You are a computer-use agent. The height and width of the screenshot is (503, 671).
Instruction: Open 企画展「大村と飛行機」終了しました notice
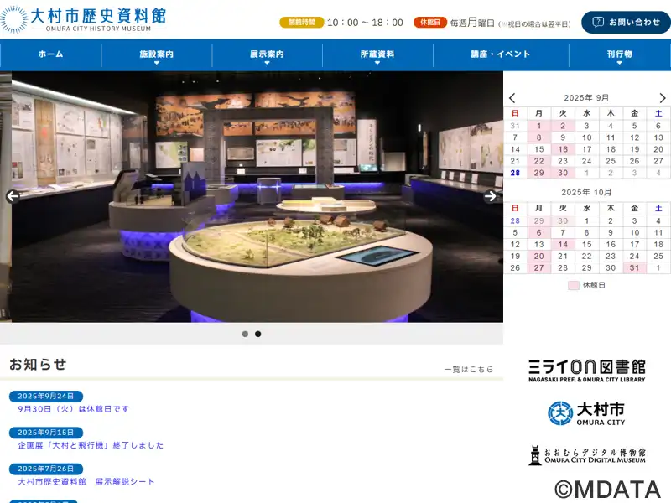[91, 445]
